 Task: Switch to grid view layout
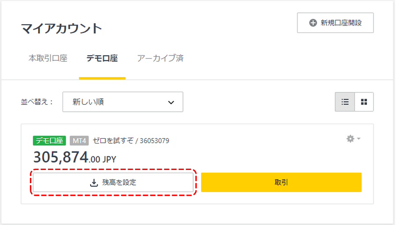point(364,102)
